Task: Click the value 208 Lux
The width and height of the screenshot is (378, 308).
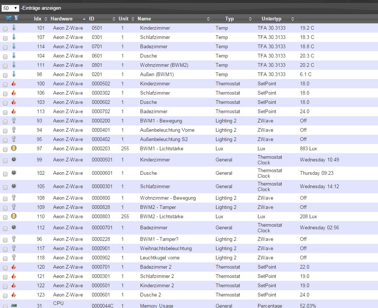Action: pyautogui.click(x=308, y=216)
